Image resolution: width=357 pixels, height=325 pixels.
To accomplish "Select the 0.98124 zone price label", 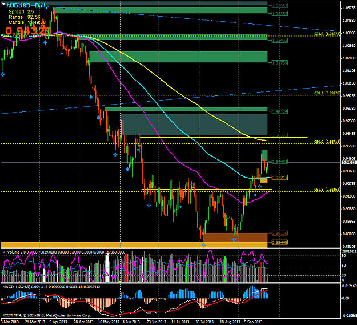I will 280,111.
